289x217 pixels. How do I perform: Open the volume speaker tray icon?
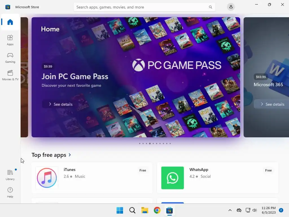coord(255,210)
